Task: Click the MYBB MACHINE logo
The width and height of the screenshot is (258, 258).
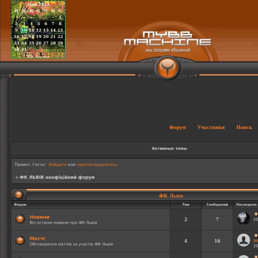Action: (167, 38)
